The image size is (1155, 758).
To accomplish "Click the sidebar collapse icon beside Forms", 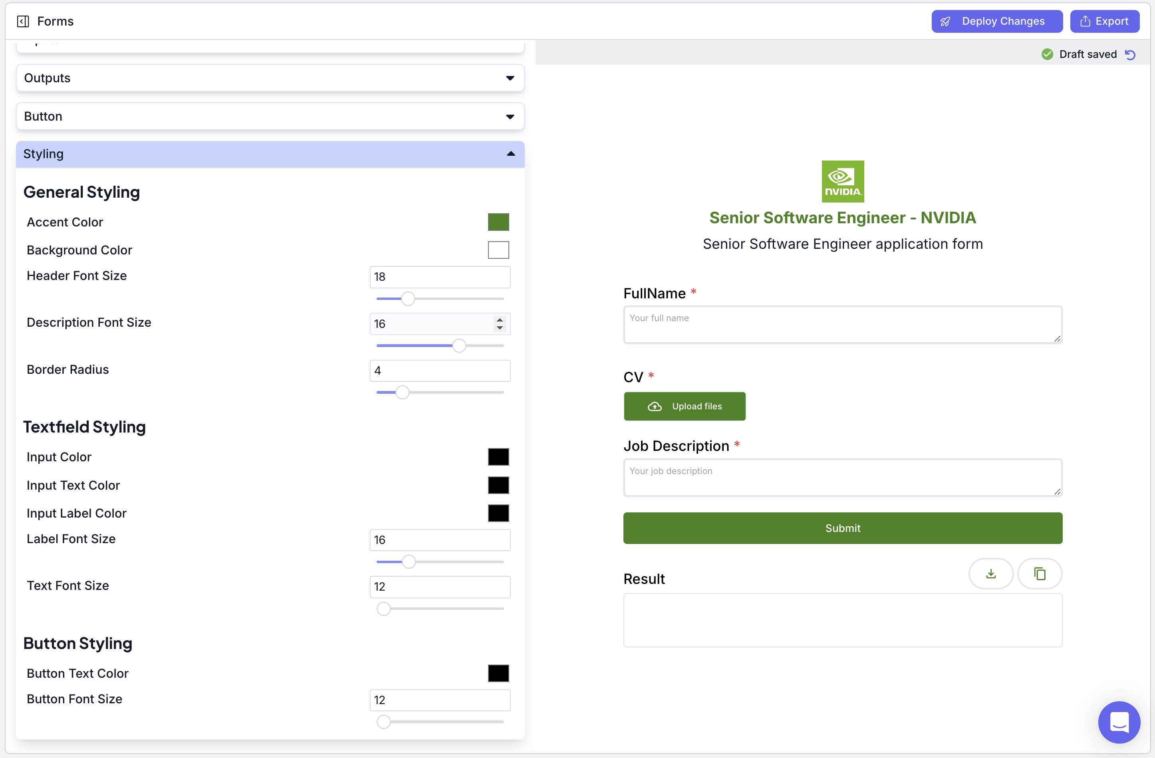I will (x=23, y=21).
